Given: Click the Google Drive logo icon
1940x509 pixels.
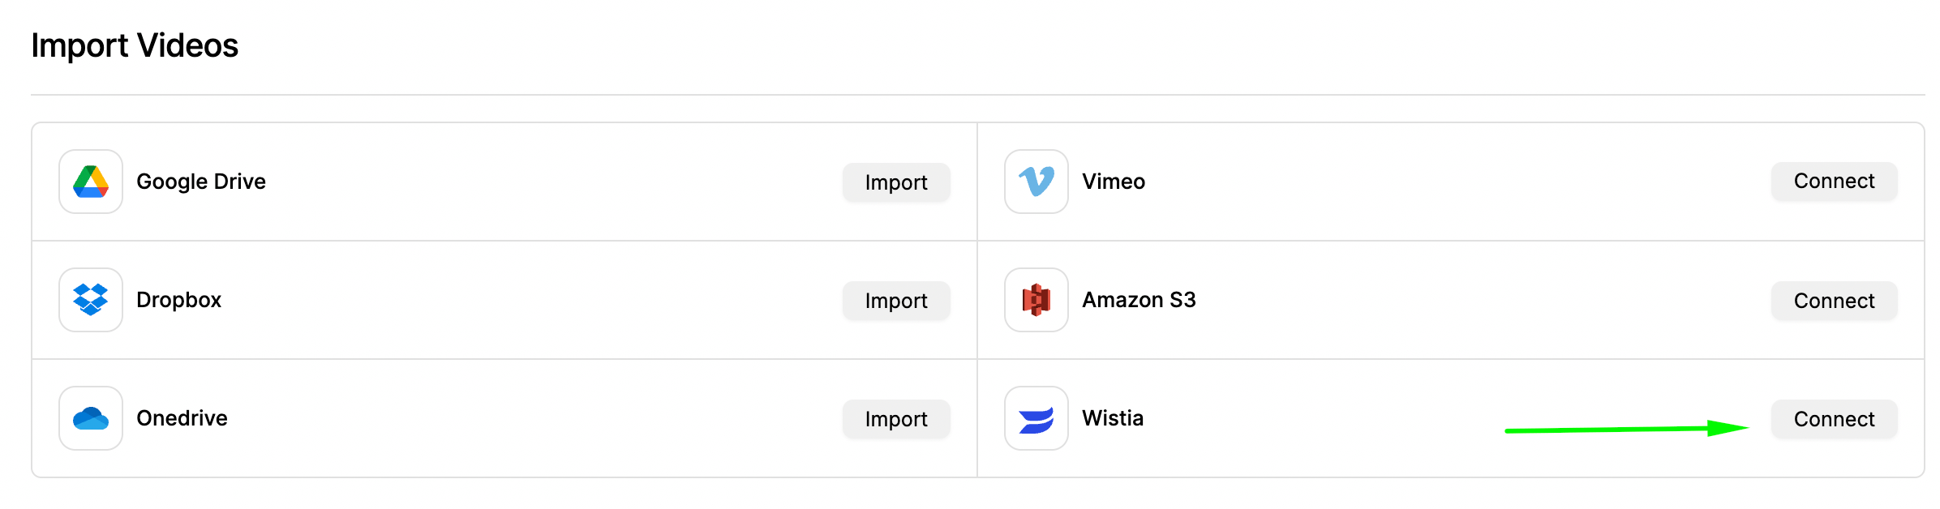Looking at the screenshot, I should coord(91,182).
